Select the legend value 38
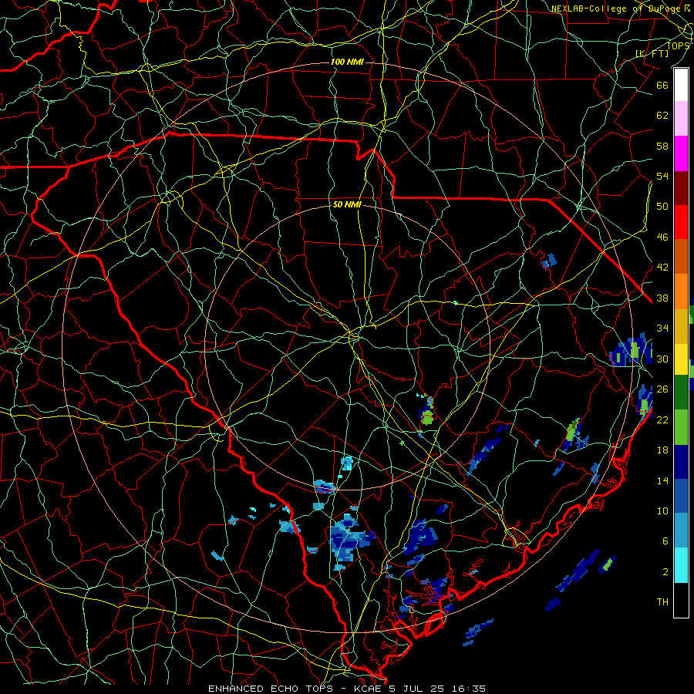Viewport: 694px width, 694px height. tap(662, 298)
